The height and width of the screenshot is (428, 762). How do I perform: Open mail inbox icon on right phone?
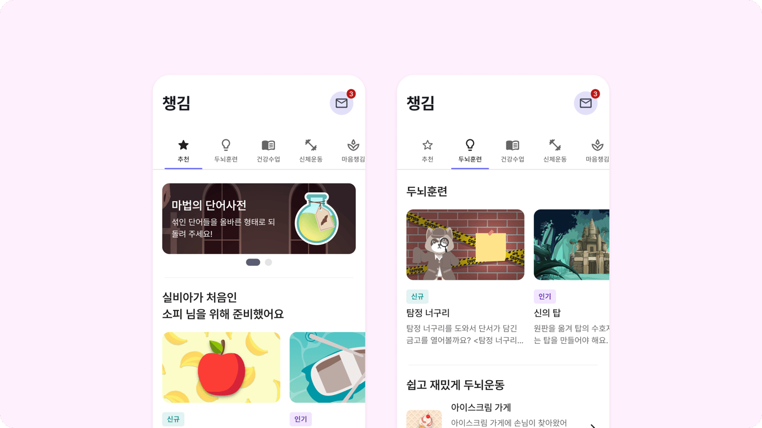coord(586,103)
